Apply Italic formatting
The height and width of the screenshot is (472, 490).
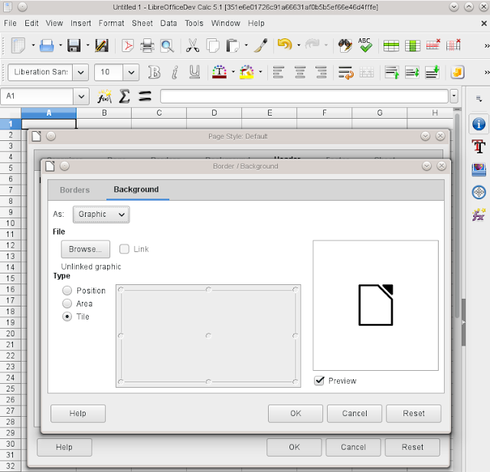point(175,72)
